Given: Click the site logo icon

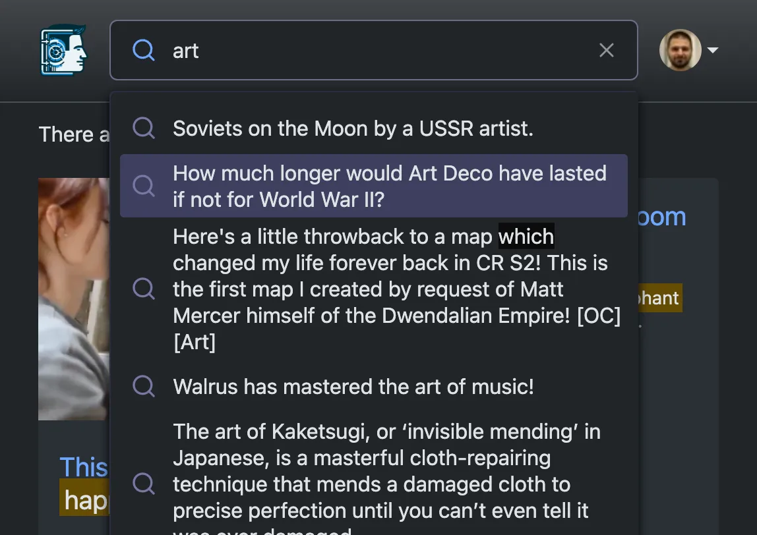Looking at the screenshot, I should (x=63, y=50).
